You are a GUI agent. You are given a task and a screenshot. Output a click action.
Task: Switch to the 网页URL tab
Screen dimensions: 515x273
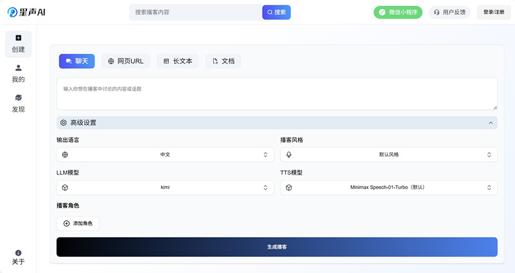[x=126, y=61]
